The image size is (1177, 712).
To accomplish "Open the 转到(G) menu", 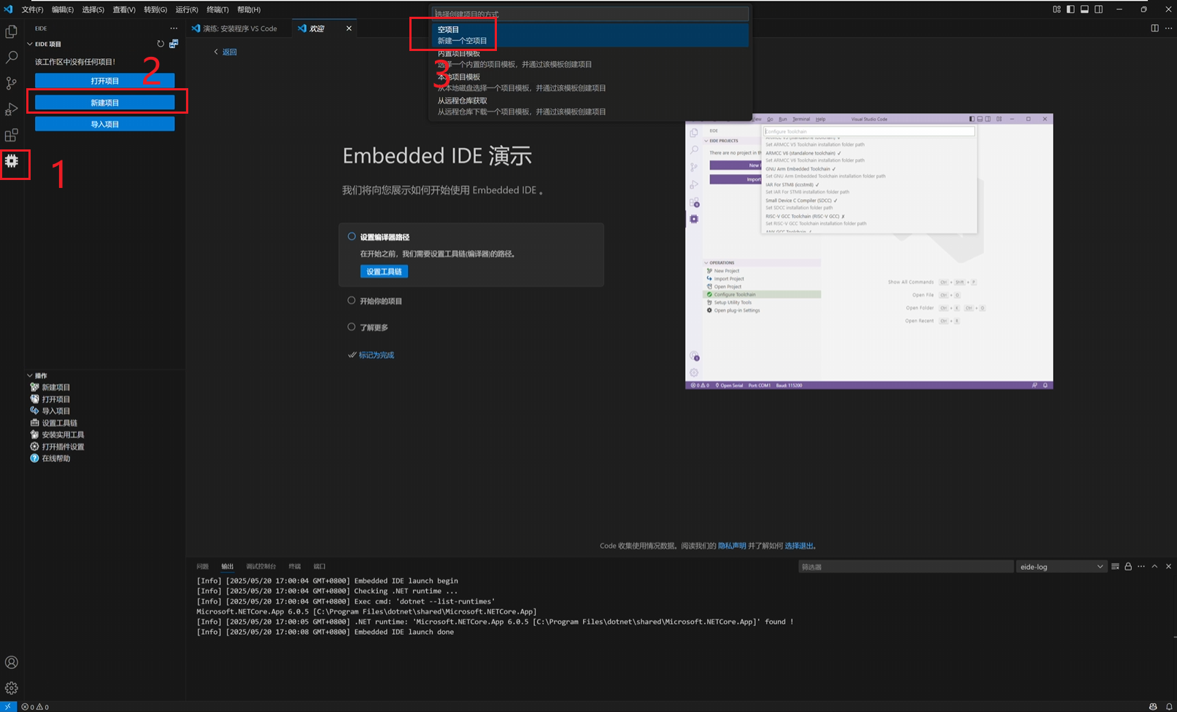I will tap(155, 9).
